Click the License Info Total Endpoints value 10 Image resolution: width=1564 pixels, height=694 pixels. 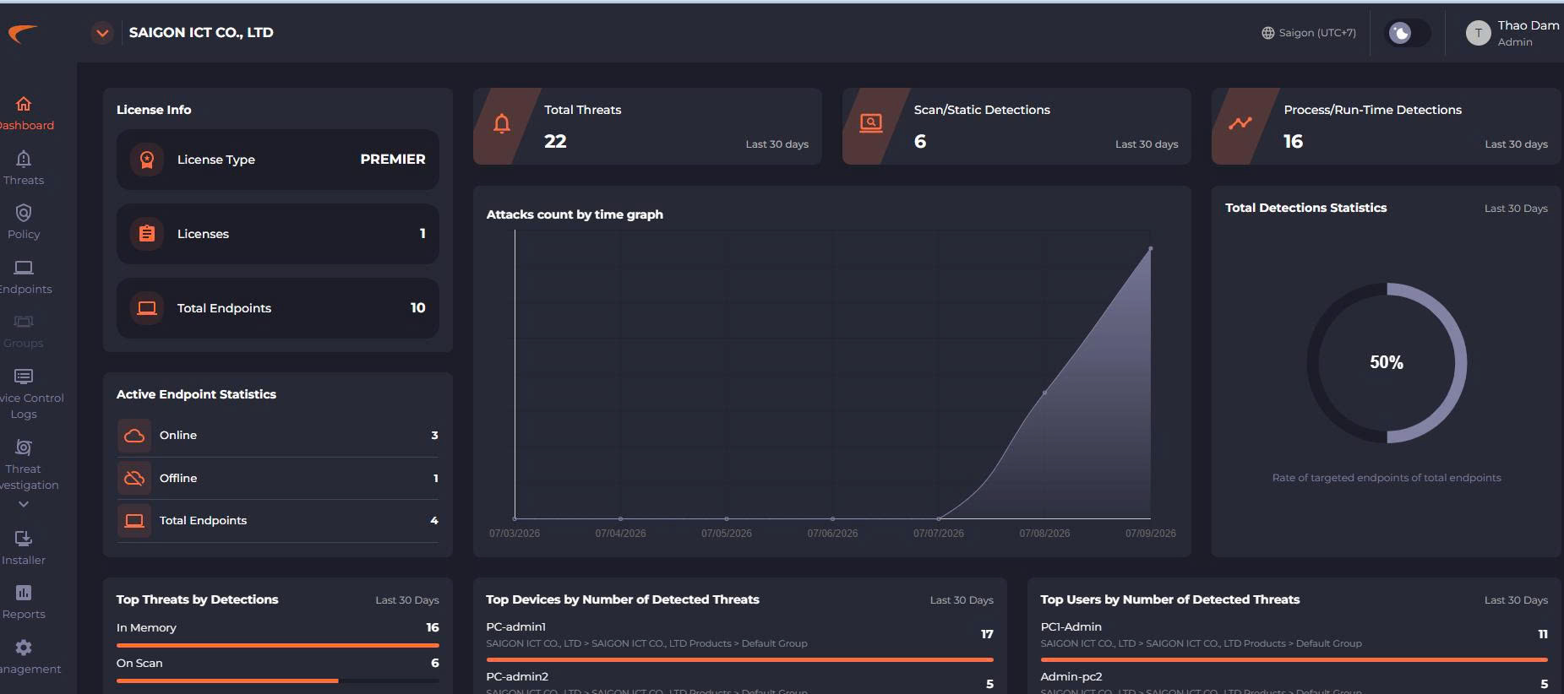[x=418, y=308]
